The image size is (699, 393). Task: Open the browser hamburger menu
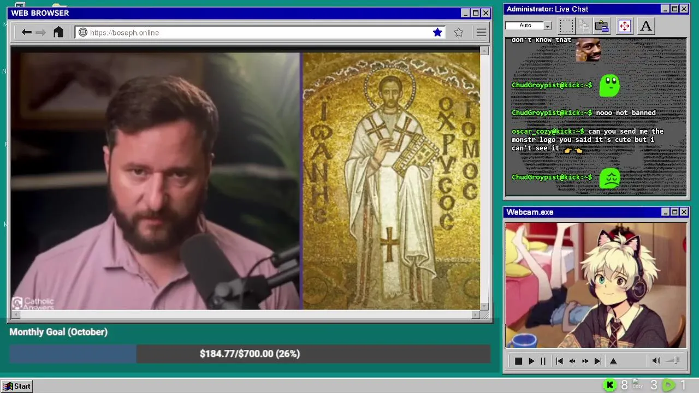click(x=481, y=33)
